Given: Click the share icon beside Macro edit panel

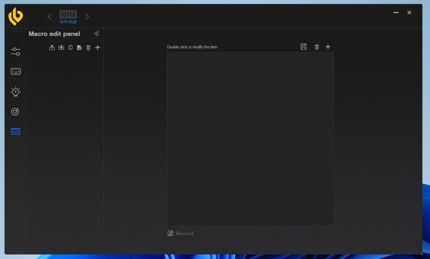Looking at the screenshot, I should tap(96, 34).
